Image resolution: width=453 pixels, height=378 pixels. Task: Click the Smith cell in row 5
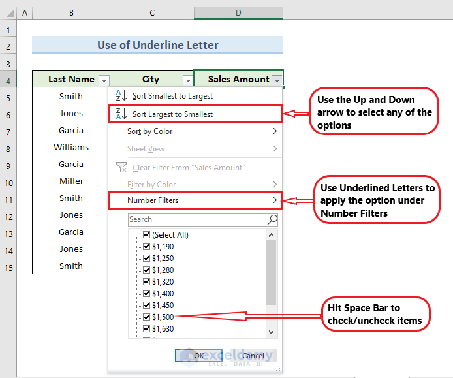coord(71,96)
